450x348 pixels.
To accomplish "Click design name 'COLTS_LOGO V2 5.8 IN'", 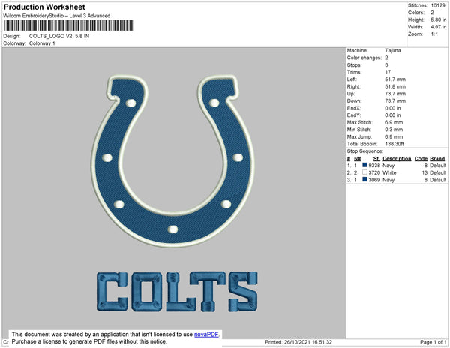I will (x=59, y=37).
